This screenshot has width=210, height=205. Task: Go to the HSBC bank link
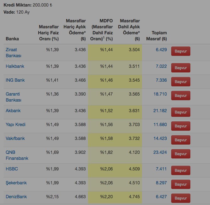click(12, 169)
